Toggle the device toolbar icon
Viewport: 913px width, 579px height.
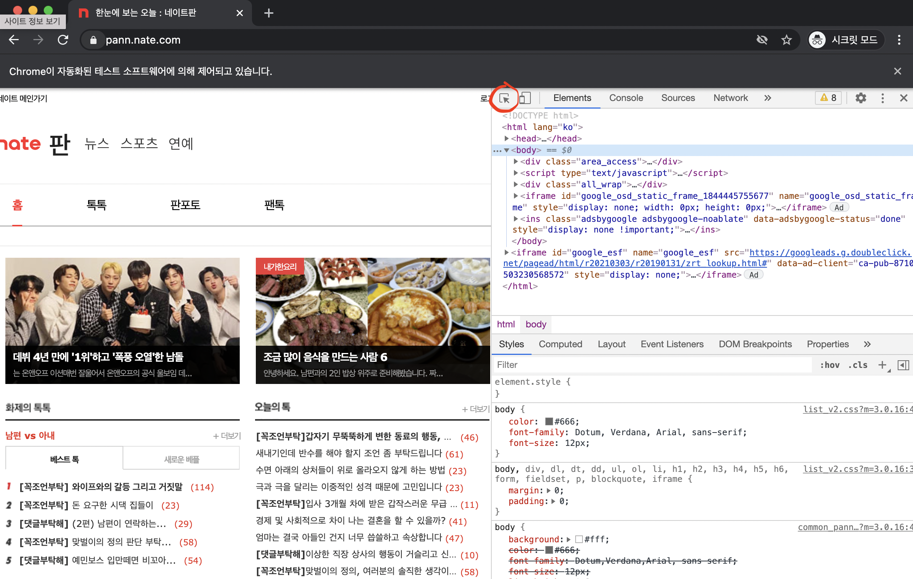pos(525,98)
